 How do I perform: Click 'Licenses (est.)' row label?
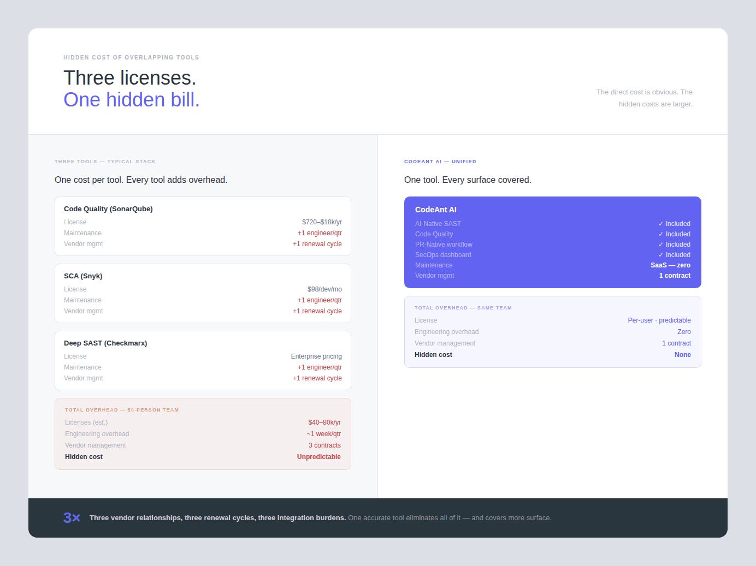tap(86, 422)
